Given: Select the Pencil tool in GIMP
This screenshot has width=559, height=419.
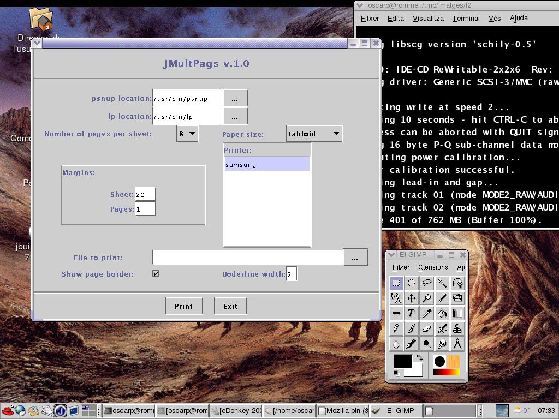Looking at the screenshot, I should pos(396,328).
